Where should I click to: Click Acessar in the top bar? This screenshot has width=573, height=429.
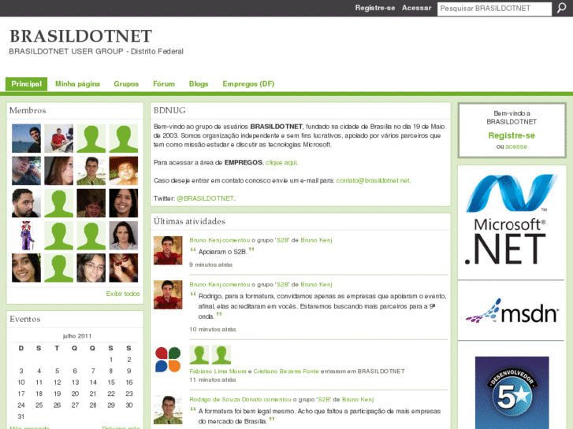coord(417,8)
